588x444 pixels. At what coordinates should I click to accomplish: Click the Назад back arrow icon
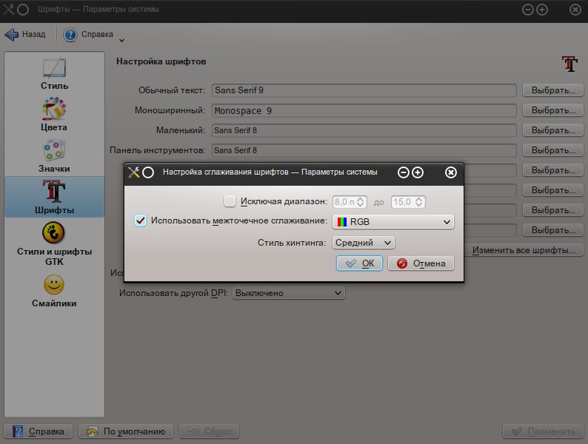click(12, 35)
